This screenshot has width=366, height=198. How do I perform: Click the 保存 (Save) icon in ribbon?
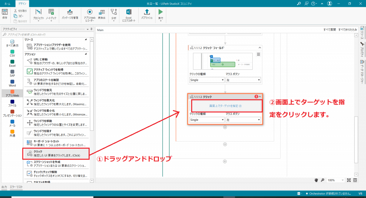click(x=5, y=13)
